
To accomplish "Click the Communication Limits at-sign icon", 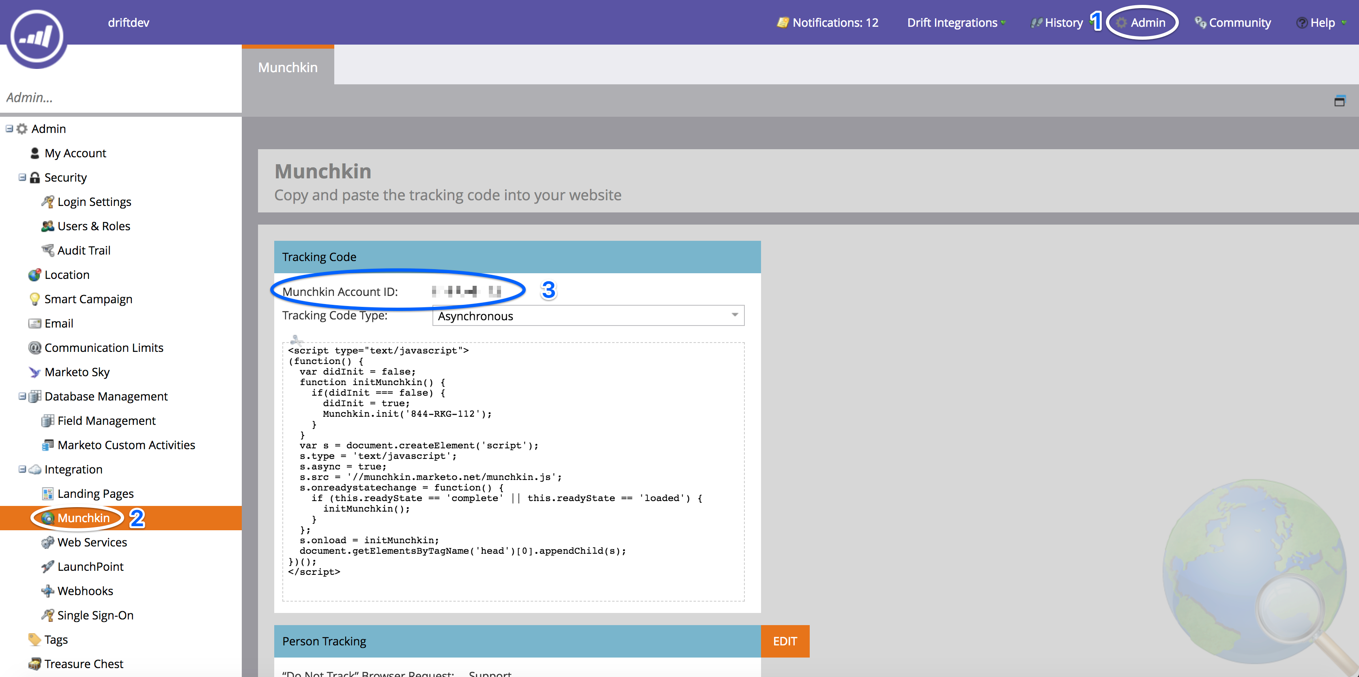I will tap(35, 347).
